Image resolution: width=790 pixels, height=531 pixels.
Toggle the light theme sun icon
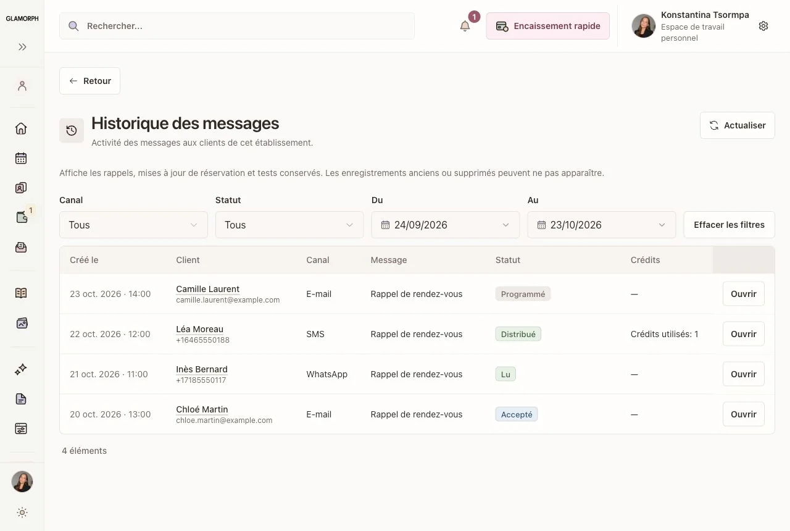pos(22,512)
